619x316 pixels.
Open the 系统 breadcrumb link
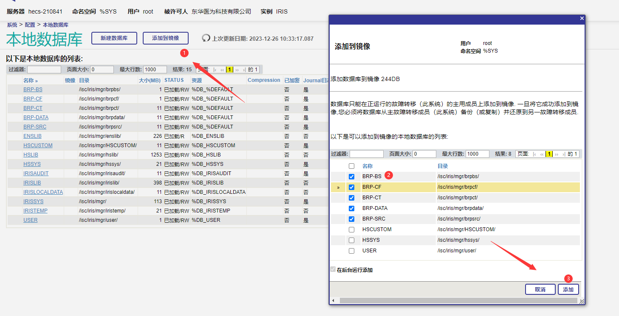pyautogui.click(x=12, y=25)
